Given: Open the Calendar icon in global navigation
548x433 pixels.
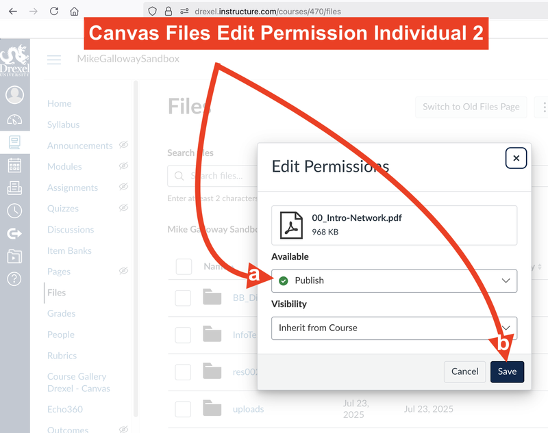Looking at the screenshot, I should click(x=14, y=165).
